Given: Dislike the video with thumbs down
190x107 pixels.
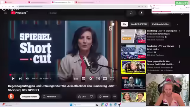Looking at the screenshot, I should 91,97.
